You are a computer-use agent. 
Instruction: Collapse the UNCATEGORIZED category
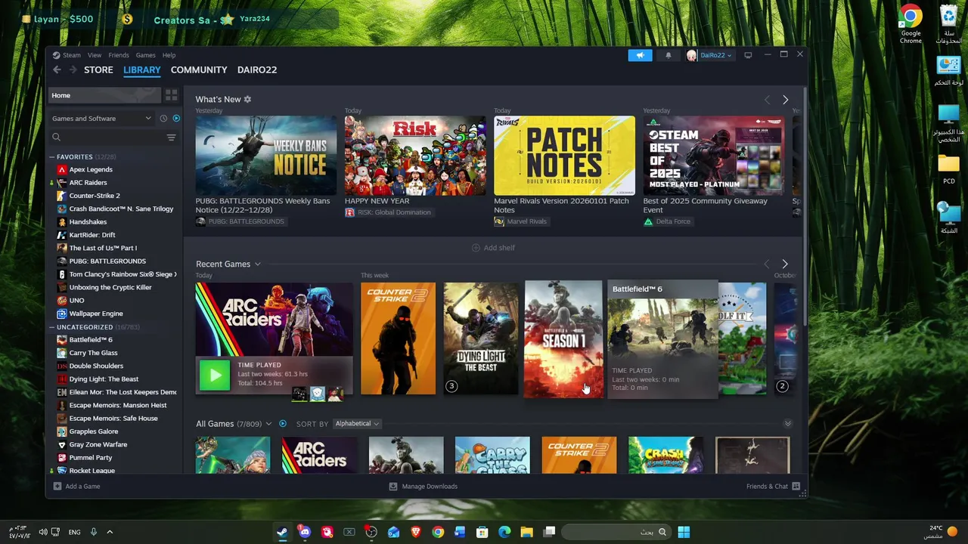coord(52,327)
